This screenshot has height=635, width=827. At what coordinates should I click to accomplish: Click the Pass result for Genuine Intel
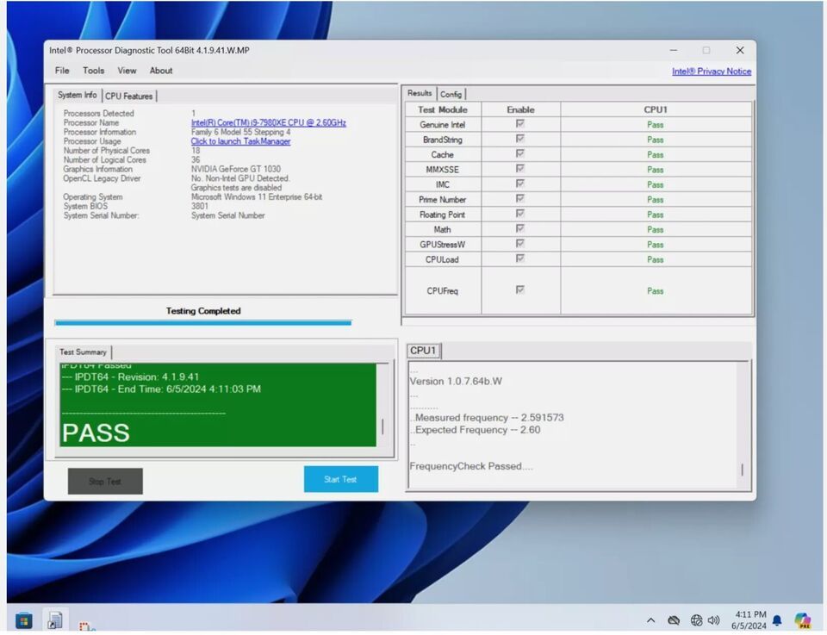[x=655, y=125]
